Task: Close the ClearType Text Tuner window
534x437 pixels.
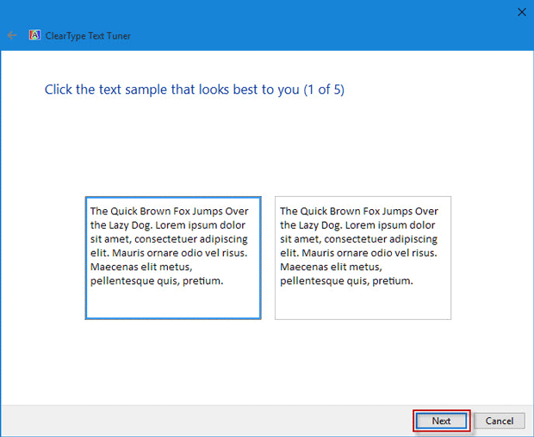Action: click(x=521, y=11)
